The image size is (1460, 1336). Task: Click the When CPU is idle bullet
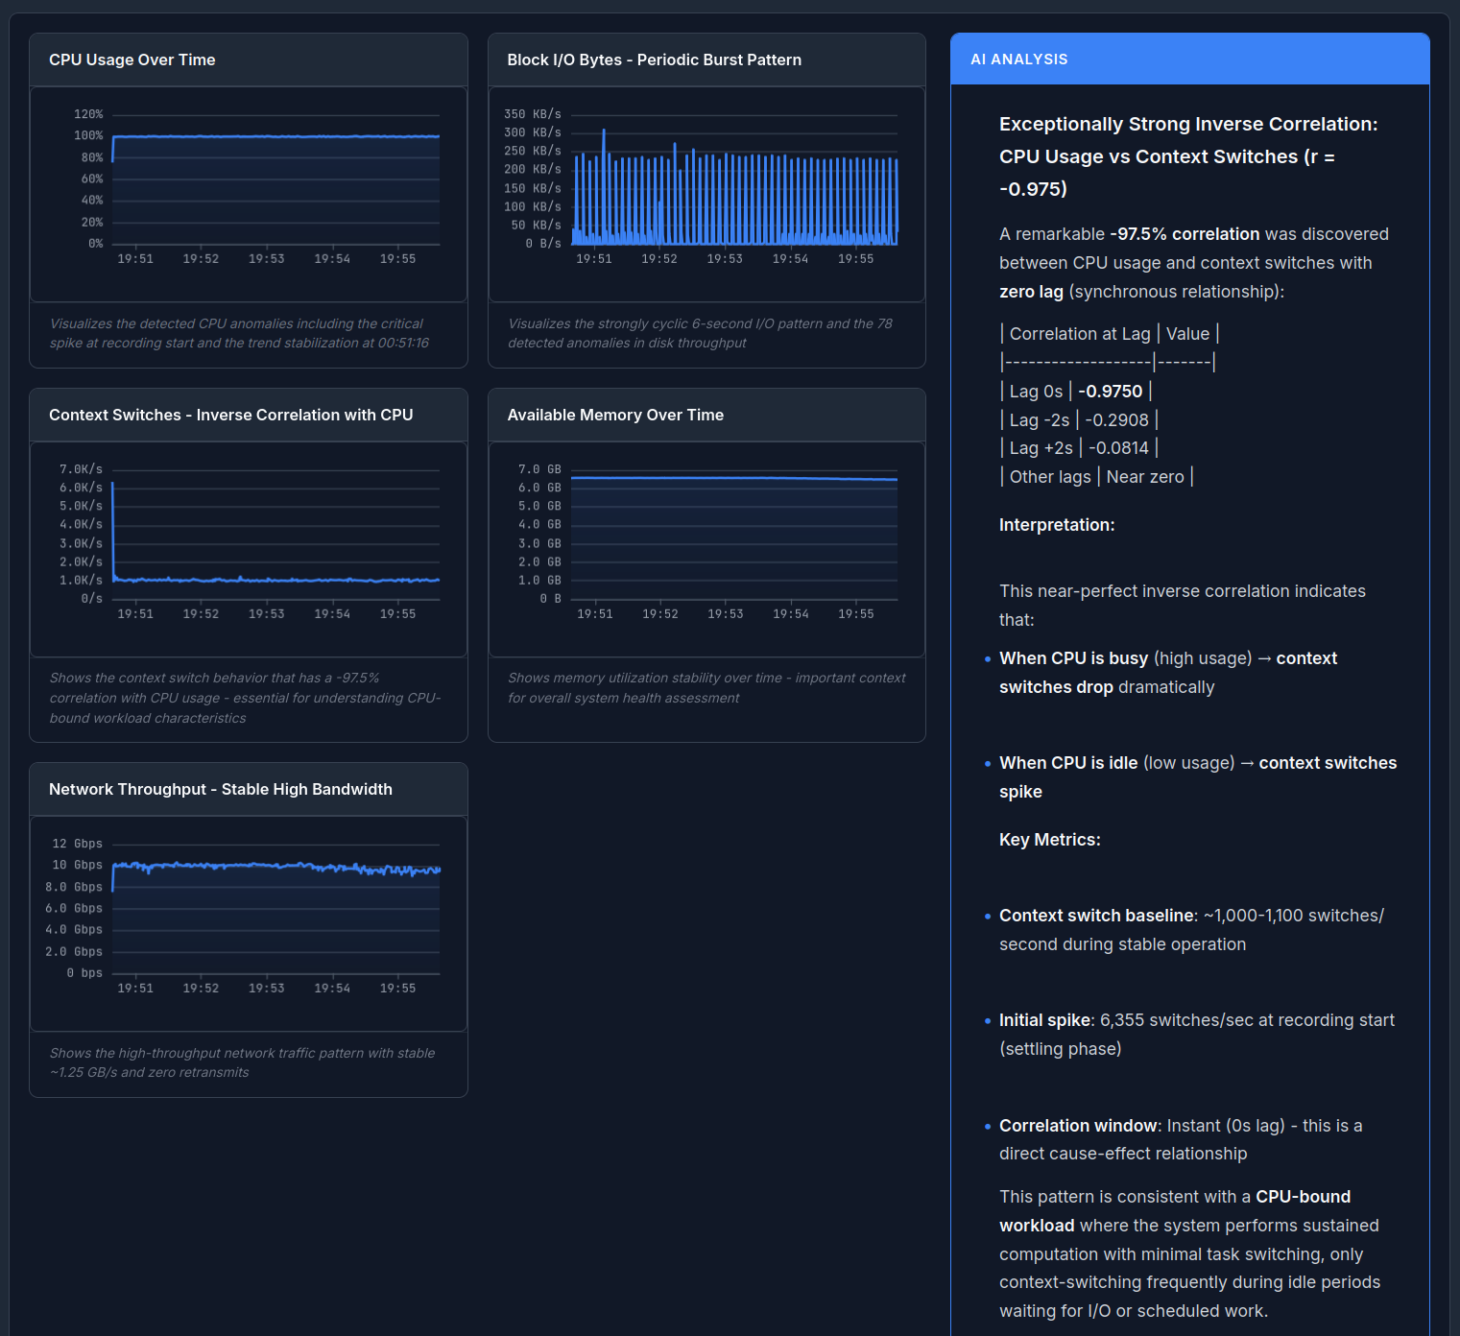1198,777
